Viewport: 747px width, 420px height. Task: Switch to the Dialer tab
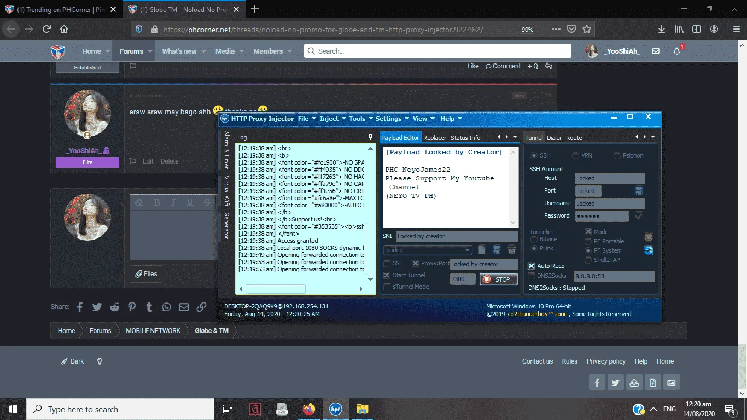coord(555,138)
